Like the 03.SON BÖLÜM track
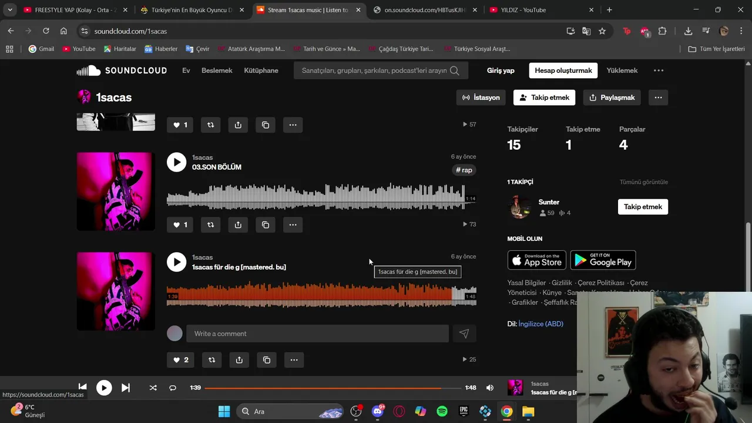Viewport: 752px width, 423px height. (180, 224)
